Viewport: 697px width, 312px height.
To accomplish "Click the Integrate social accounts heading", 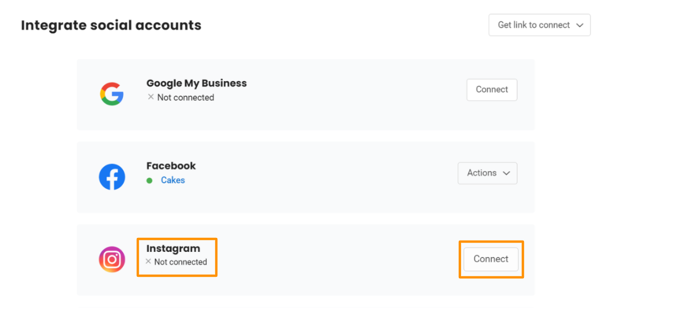I will coord(111,25).
